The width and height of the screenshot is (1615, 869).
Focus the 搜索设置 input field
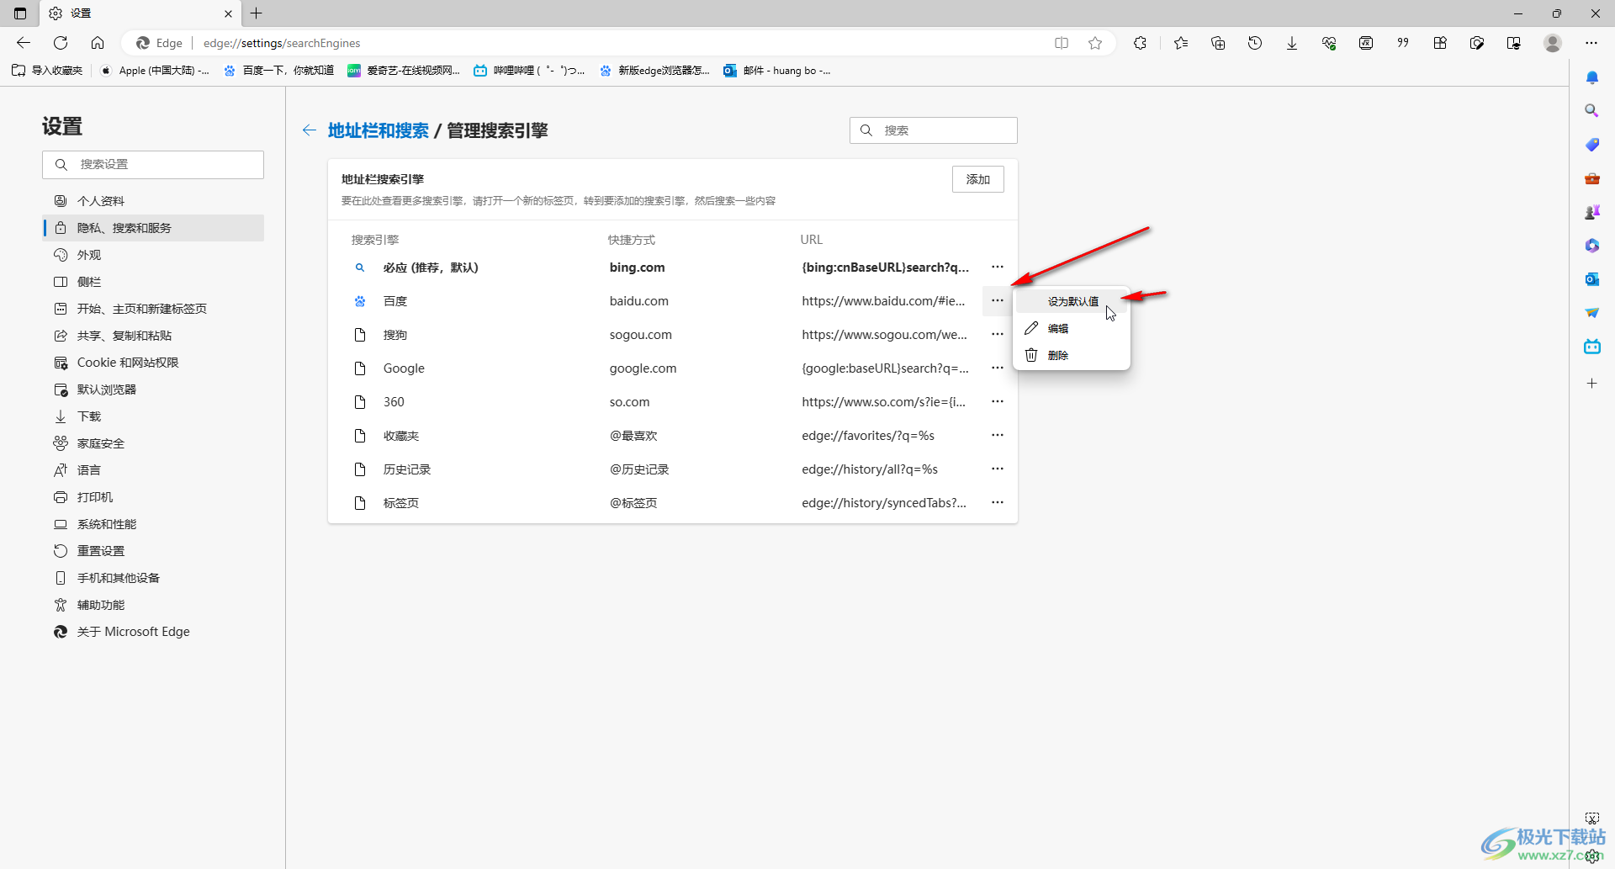click(x=153, y=164)
